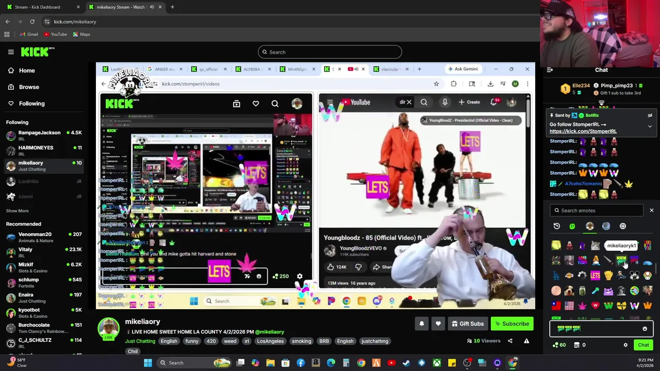Open Venomman20 recommended channel
The height and width of the screenshot is (371, 660).
pos(44,238)
